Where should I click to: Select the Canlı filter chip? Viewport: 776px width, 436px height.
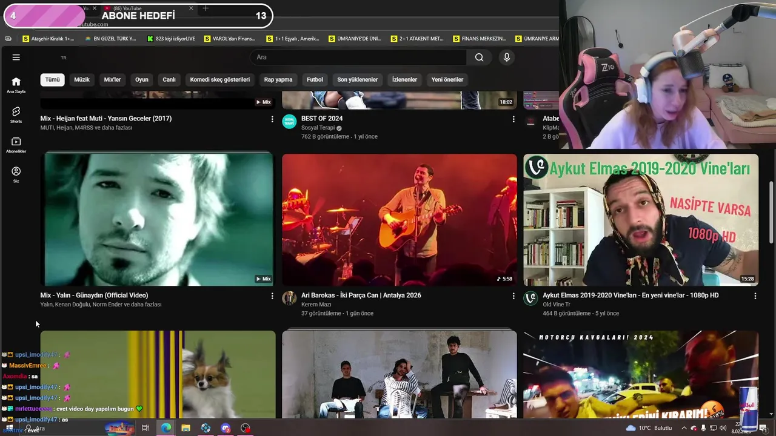[x=169, y=79]
